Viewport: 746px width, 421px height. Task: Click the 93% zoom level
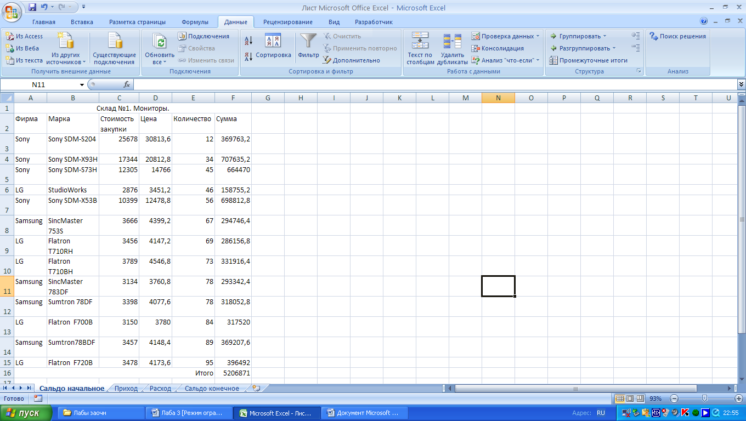point(655,399)
